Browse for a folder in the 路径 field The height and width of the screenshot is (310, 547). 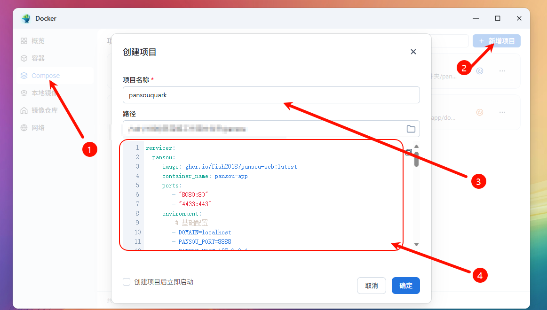(411, 129)
